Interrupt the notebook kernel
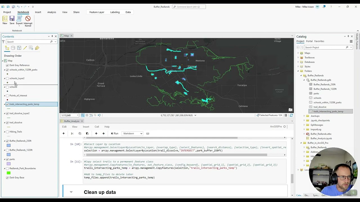The width and height of the screenshot is (360, 202). [x=28, y=21]
